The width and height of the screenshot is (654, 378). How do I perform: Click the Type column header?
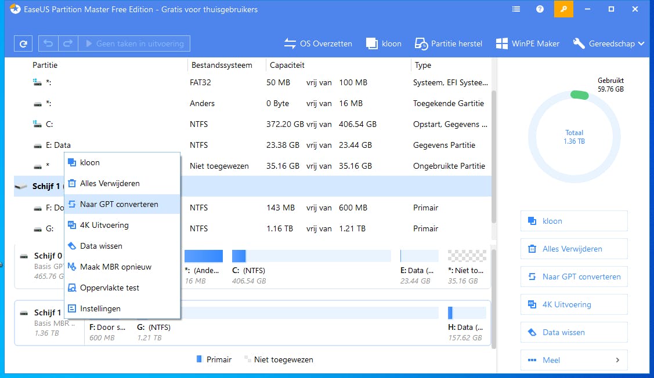[x=423, y=65]
